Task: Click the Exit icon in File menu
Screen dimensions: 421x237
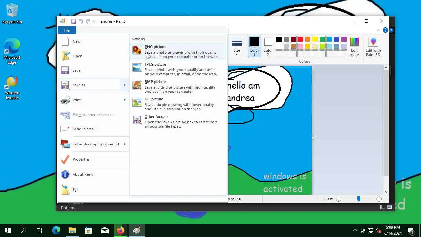Action: click(x=65, y=190)
